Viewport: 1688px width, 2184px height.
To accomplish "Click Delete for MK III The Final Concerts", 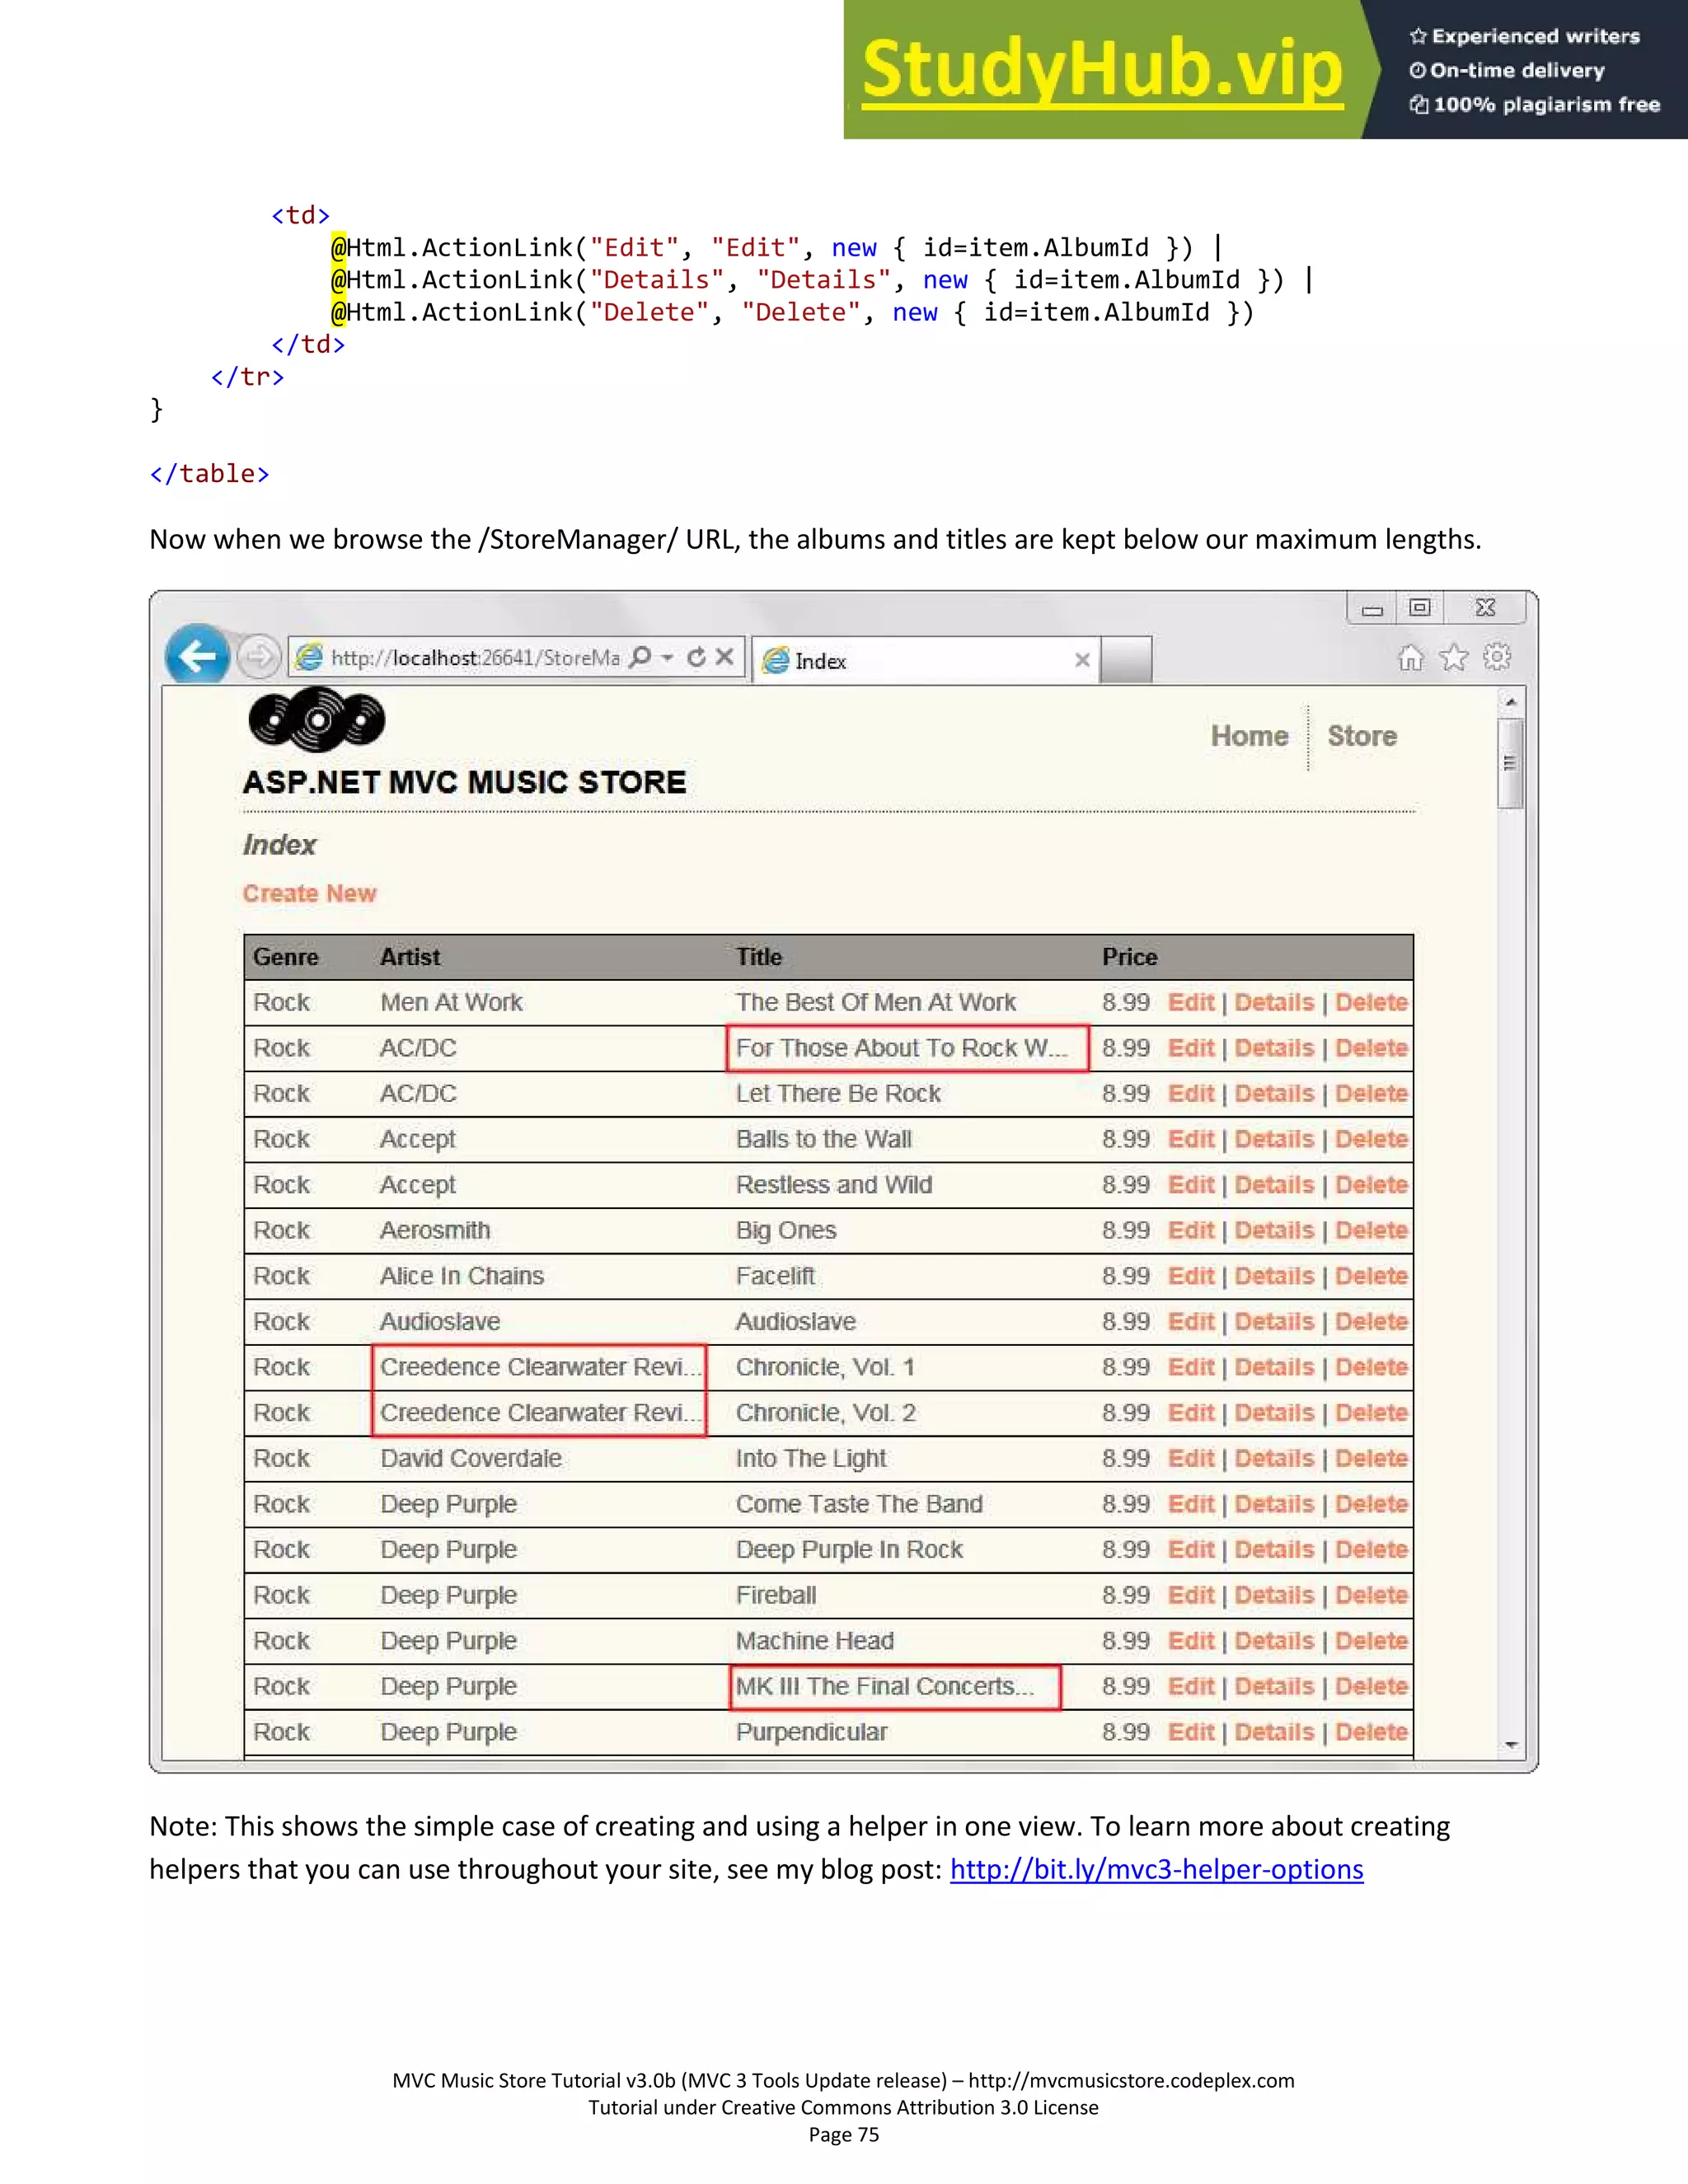I will click(x=1371, y=1686).
